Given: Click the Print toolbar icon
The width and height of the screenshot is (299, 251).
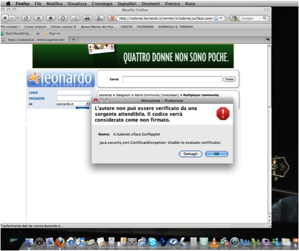Looking at the screenshot, I should (x=87, y=18).
